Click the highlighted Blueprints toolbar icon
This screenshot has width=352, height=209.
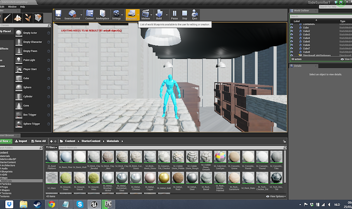[132, 15]
